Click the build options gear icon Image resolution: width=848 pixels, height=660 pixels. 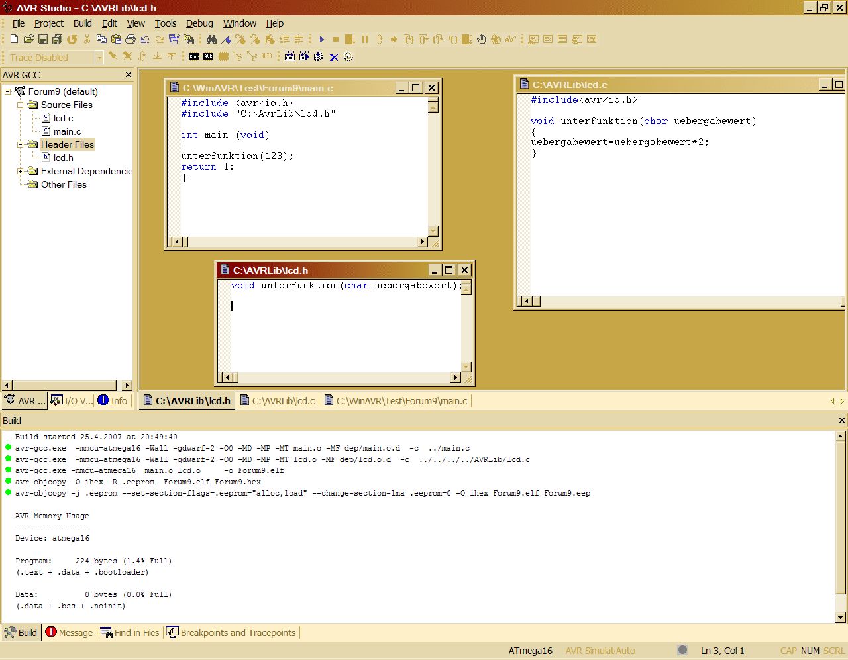click(x=348, y=57)
